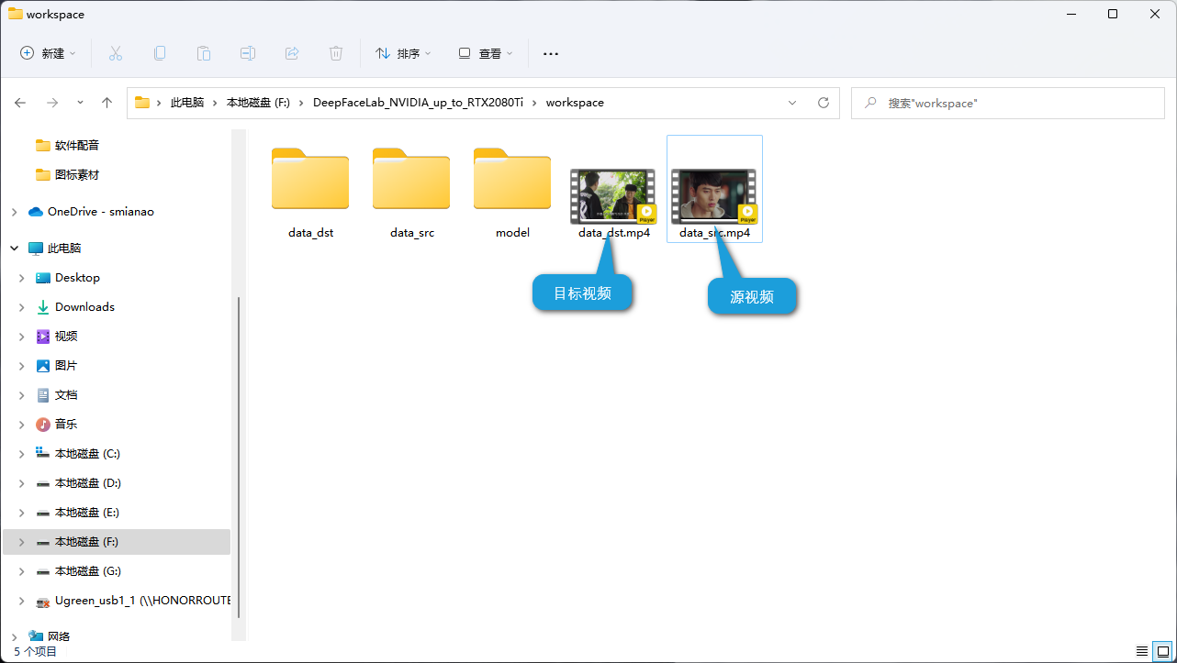Open the 查看 (View) dropdown
Screen dimensions: 1177x663
point(486,53)
